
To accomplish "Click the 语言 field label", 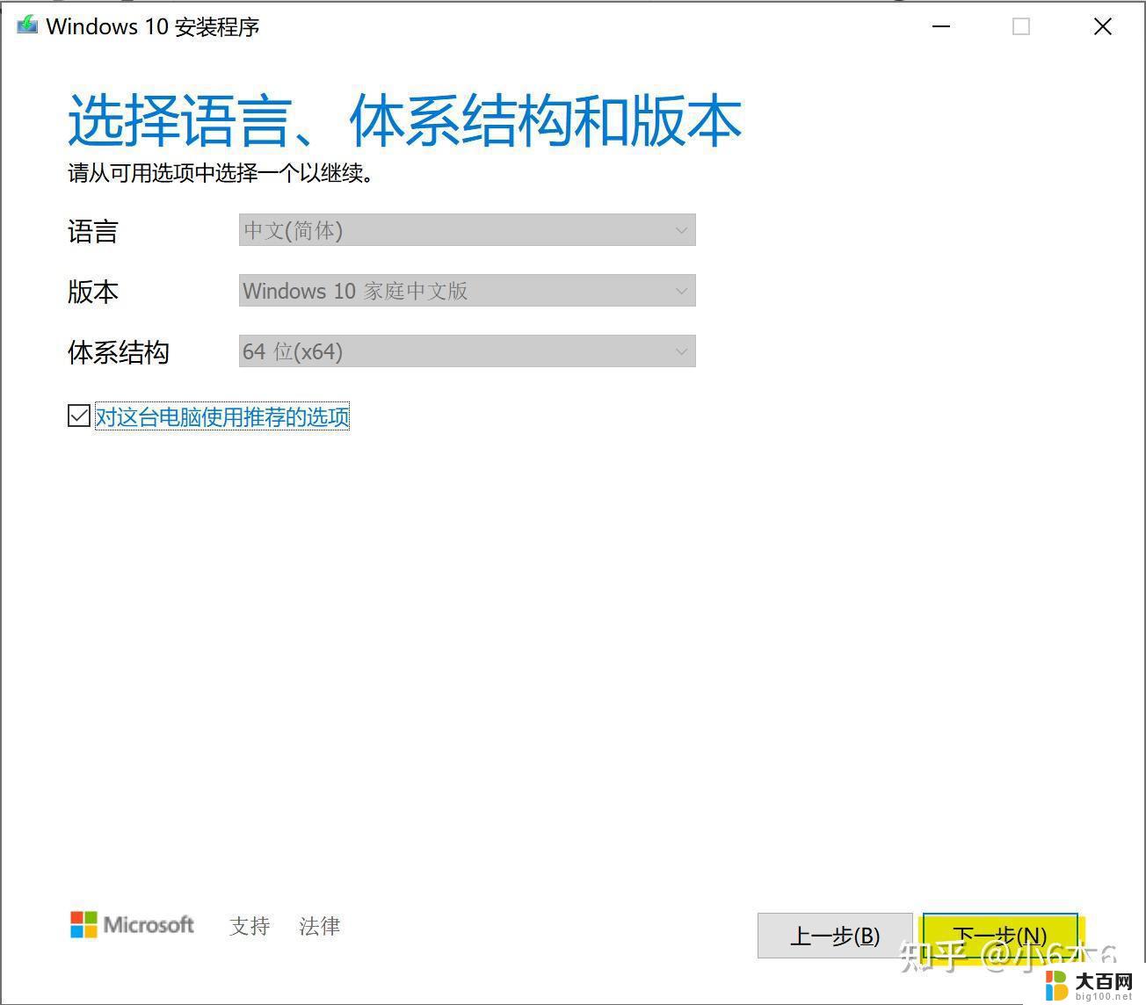I will pos(92,231).
